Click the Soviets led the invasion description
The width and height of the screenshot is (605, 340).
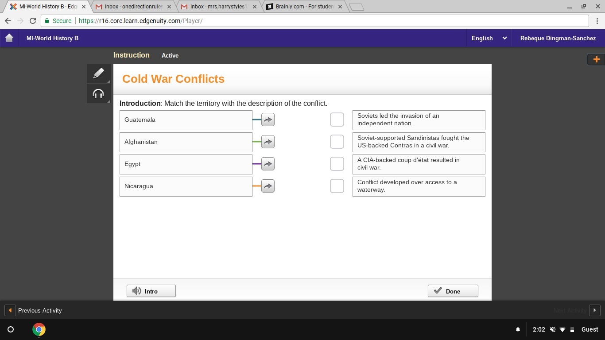419,120
